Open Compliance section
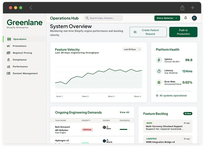The width and height of the screenshot is (205, 148). click(x=24, y=60)
